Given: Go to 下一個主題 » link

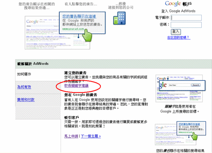Looking at the screenshot, I should [x=91, y=136].
